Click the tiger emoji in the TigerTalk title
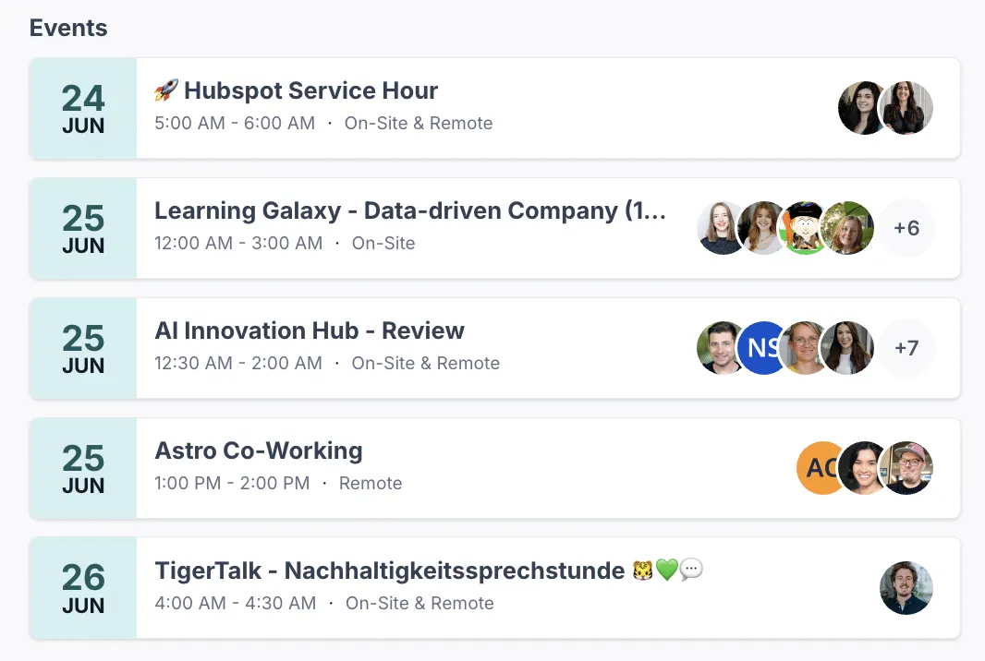 [642, 571]
